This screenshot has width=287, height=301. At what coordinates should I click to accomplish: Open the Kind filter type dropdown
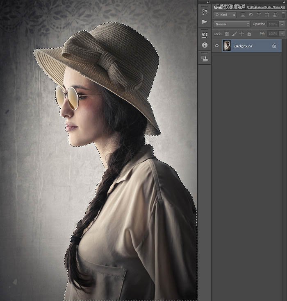225,15
